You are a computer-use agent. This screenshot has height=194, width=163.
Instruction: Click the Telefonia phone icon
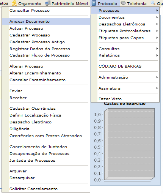coord(123,3)
